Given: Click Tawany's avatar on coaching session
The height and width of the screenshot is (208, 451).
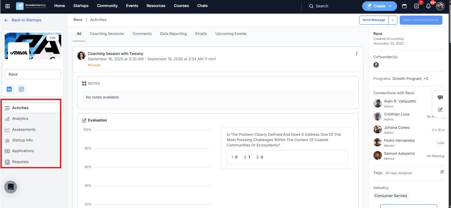Looking at the screenshot, I should click(81, 56).
